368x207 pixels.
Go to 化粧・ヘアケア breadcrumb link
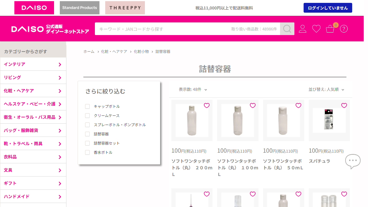pyautogui.click(x=114, y=51)
